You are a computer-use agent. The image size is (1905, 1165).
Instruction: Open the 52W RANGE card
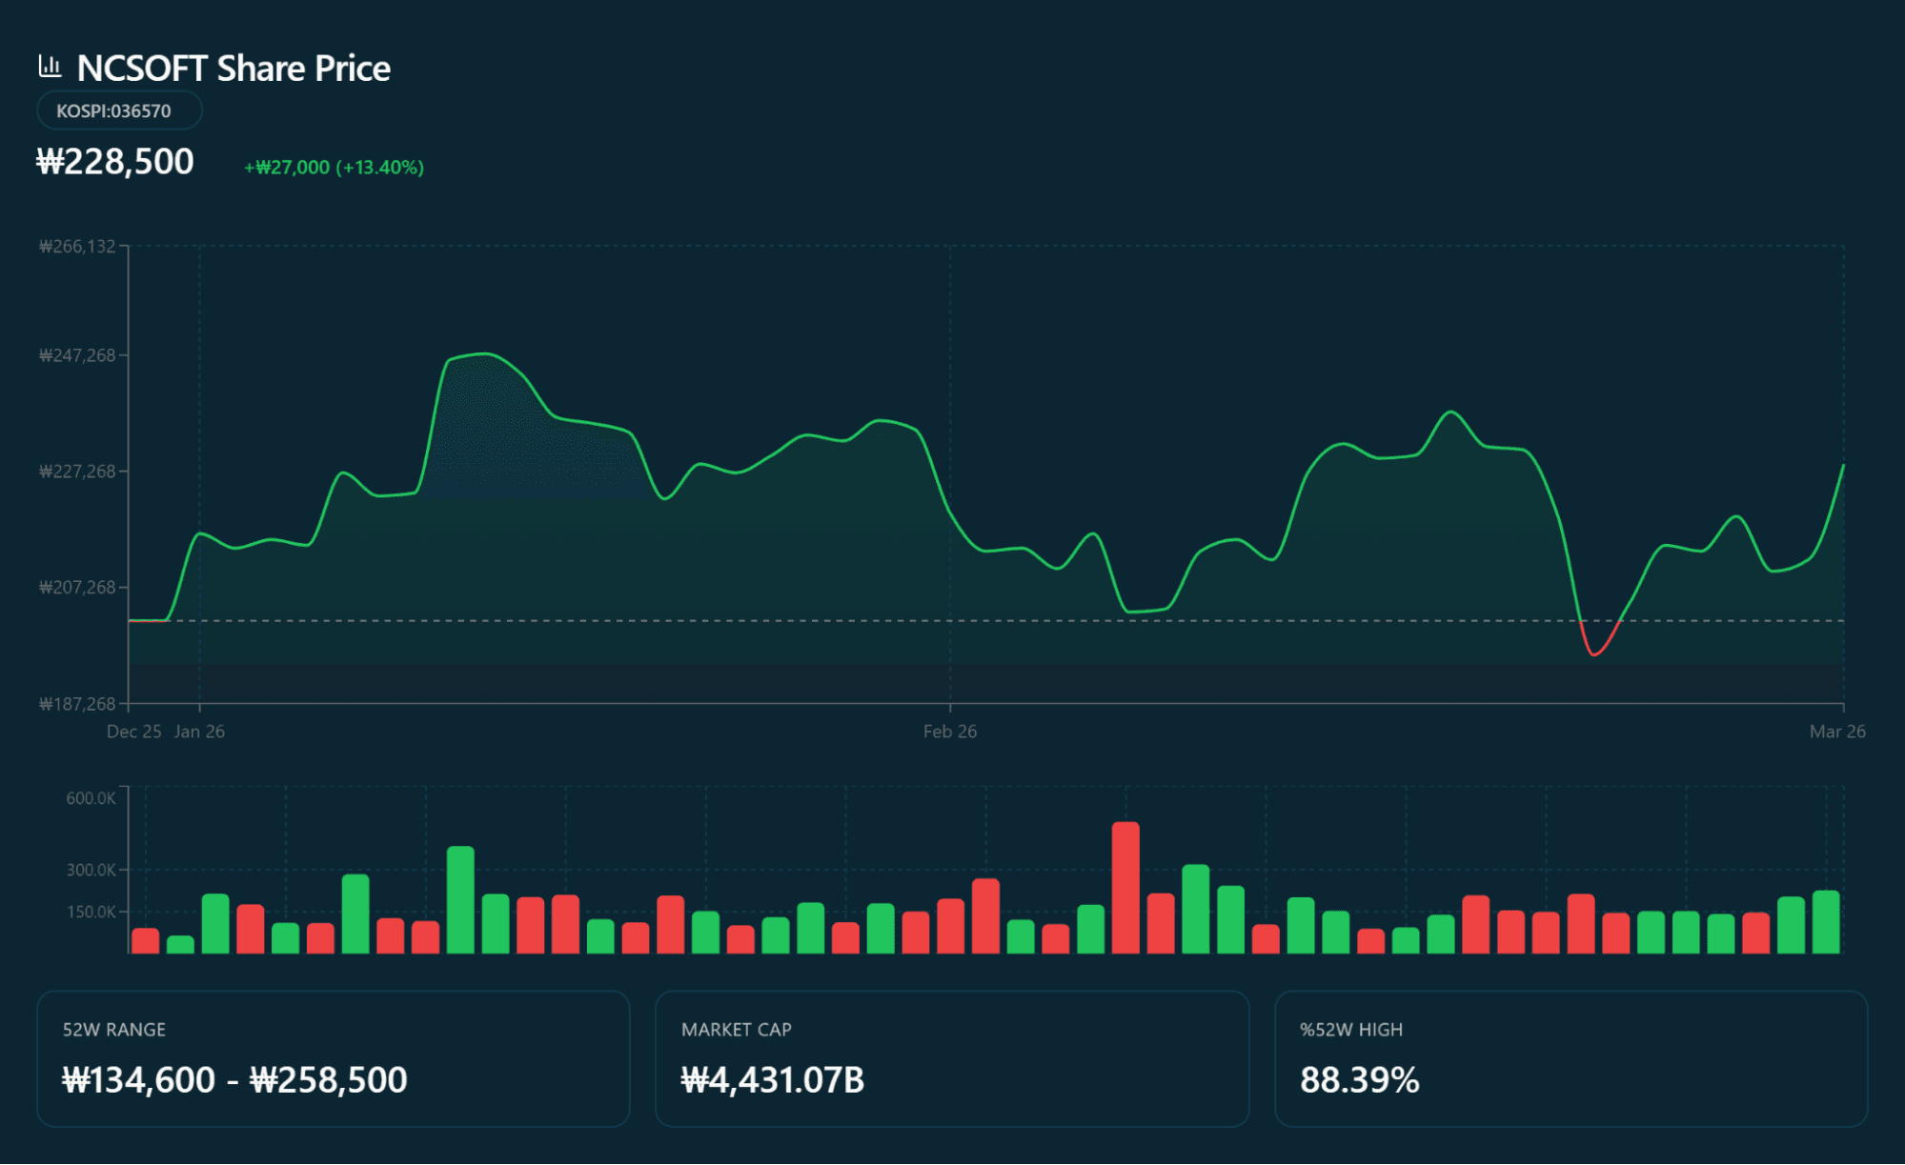point(333,1058)
